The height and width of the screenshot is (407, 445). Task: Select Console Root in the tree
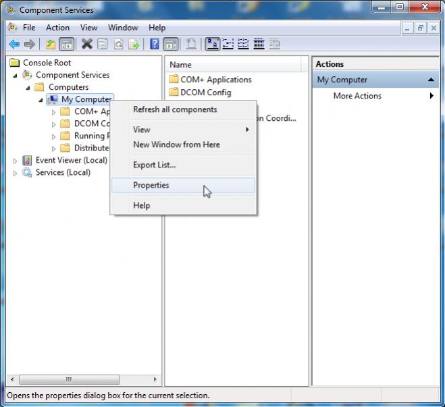pyautogui.click(x=47, y=63)
